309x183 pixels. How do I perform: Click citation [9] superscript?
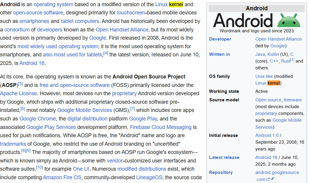(28, 151)
